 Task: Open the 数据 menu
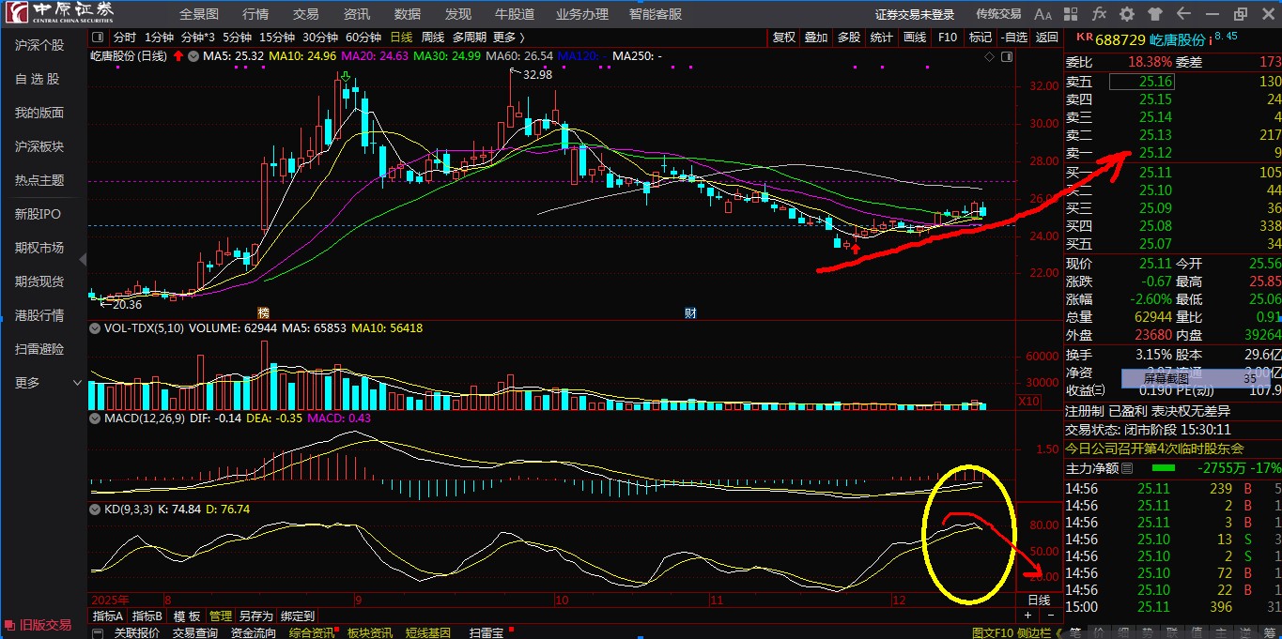click(408, 14)
